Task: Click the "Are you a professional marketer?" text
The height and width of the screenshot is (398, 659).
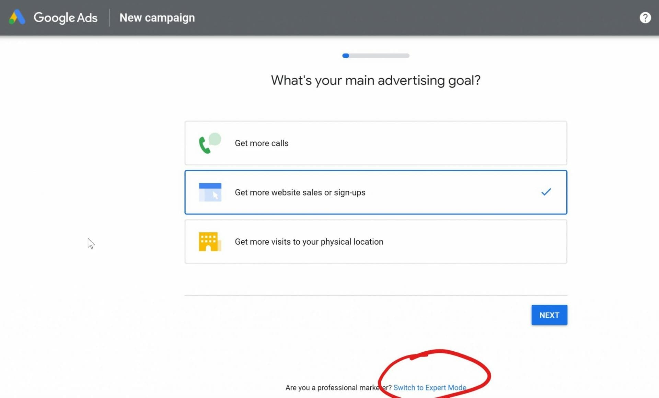Action: coord(338,387)
